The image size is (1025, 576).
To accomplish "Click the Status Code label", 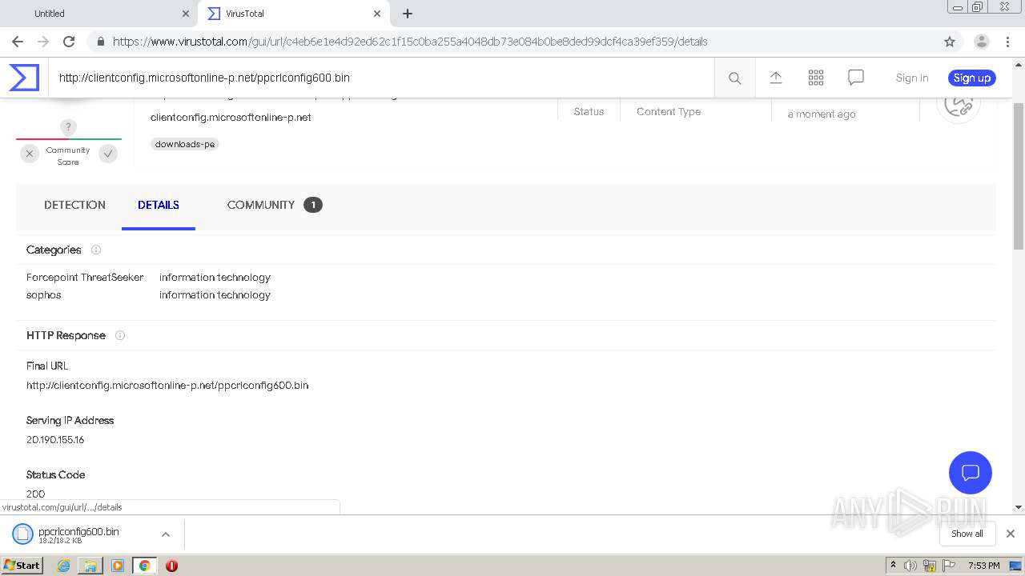I will pos(55,474).
